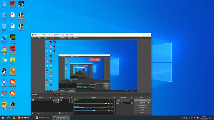Open Kugou music K icon shortcut
The width and height of the screenshot is (214, 120).
point(4,83)
